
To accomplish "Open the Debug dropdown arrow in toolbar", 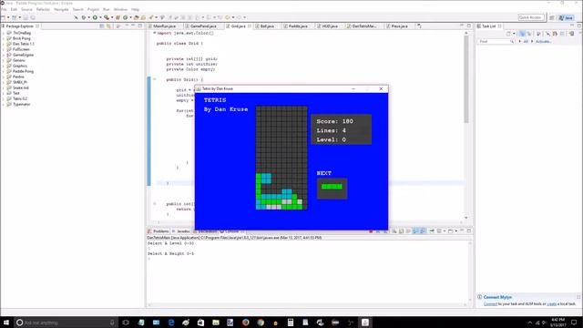I will [88, 17].
